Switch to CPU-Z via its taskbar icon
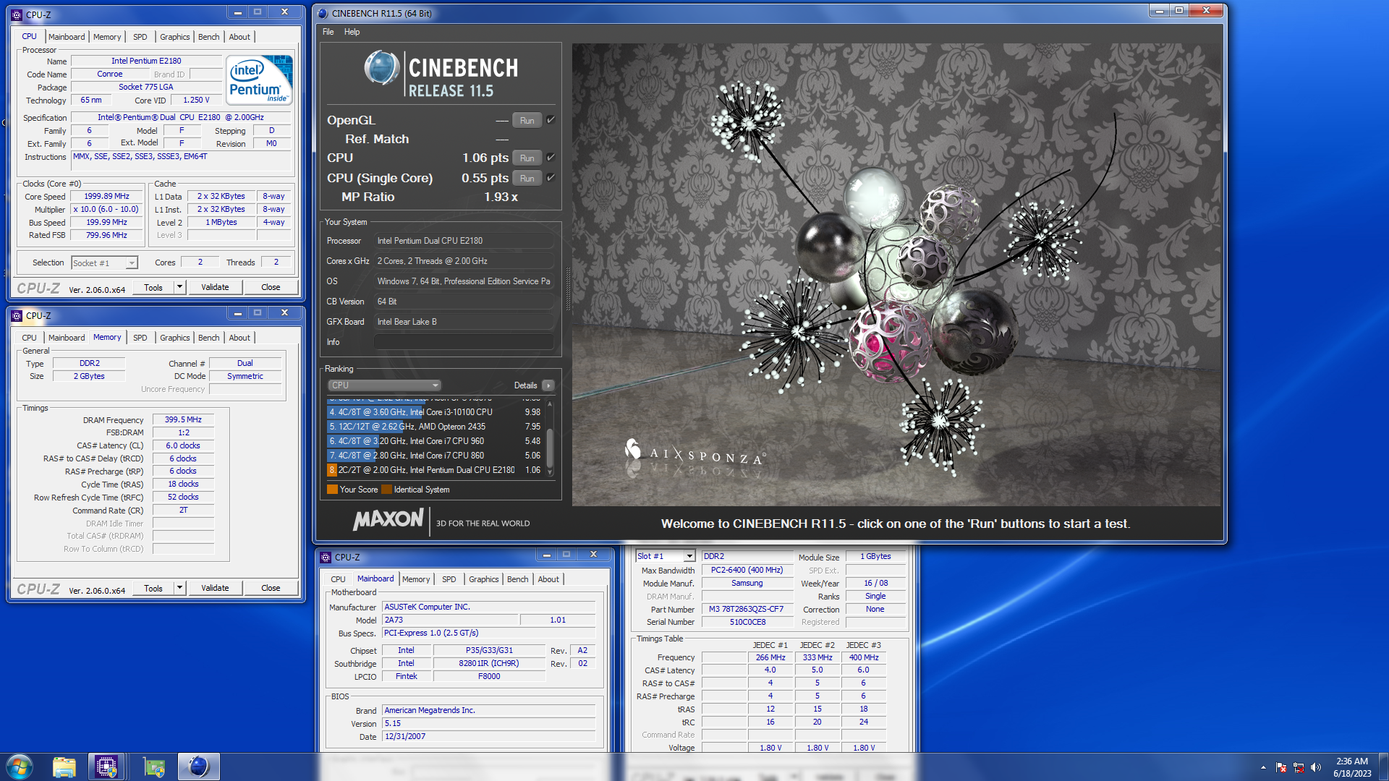 [x=106, y=767]
